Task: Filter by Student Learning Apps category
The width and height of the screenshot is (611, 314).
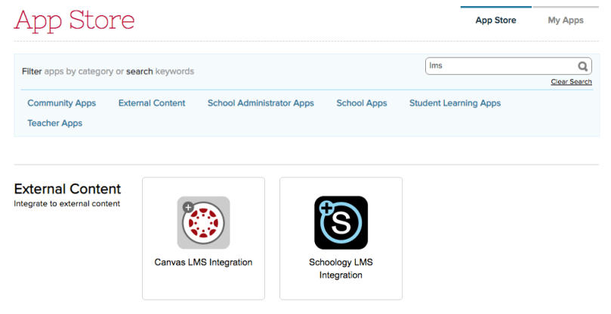Action: coord(455,103)
